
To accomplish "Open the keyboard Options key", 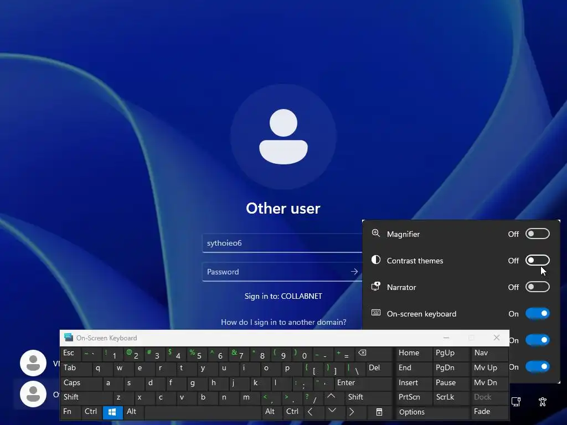I will [x=432, y=412].
